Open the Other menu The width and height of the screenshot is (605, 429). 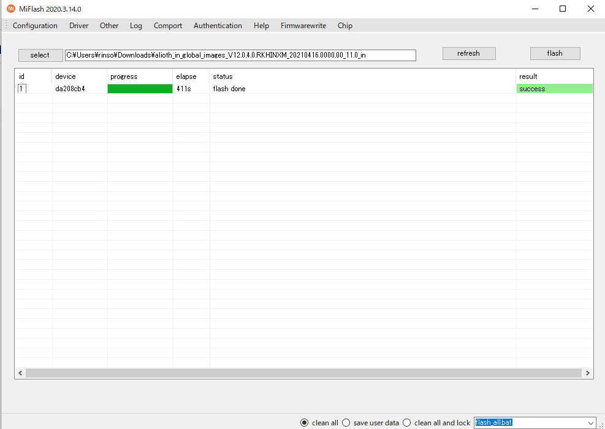109,26
